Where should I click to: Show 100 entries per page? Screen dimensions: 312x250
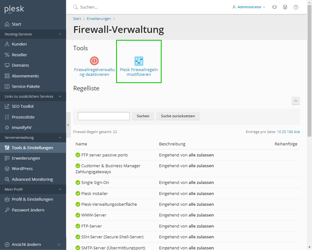290,132
